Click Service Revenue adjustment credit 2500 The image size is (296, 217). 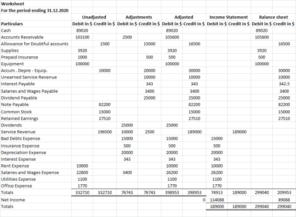pyautogui.click(x=150, y=132)
